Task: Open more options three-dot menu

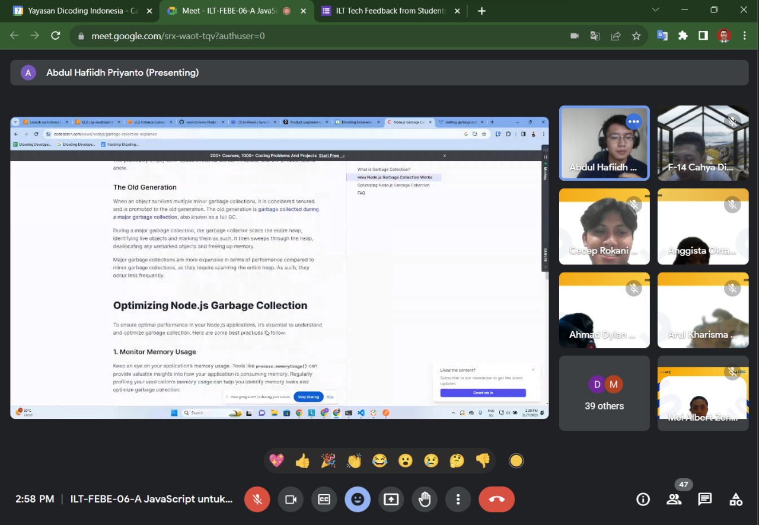Action: [x=458, y=500]
